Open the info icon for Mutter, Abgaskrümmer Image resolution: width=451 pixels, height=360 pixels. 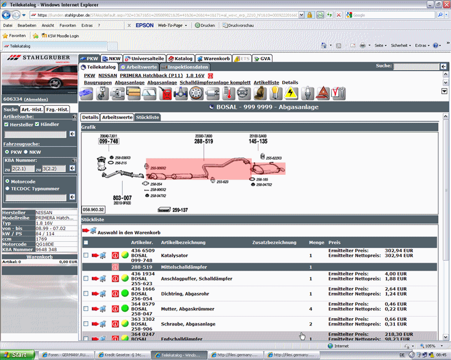tap(115, 309)
